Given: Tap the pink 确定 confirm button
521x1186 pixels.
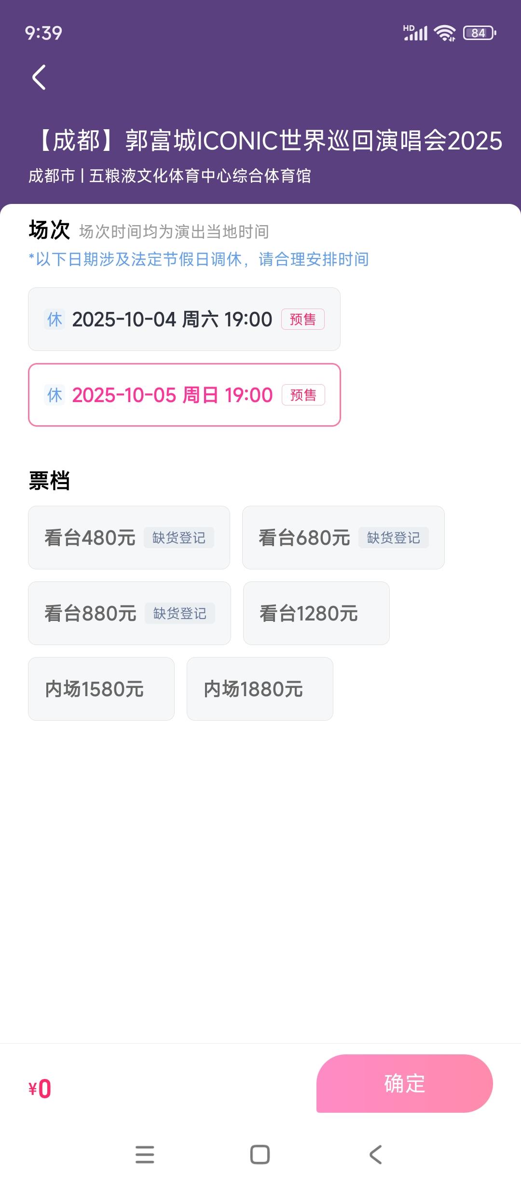Looking at the screenshot, I should point(404,1083).
